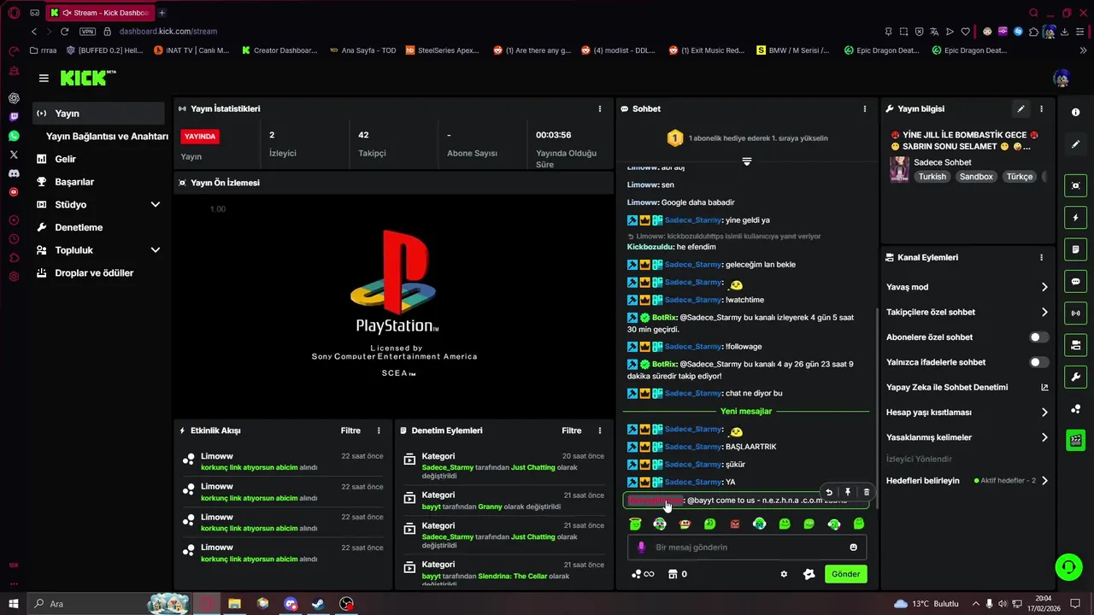Open the hamburger menu beside Kick logo
The image size is (1094, 615).
coord(44,78)
